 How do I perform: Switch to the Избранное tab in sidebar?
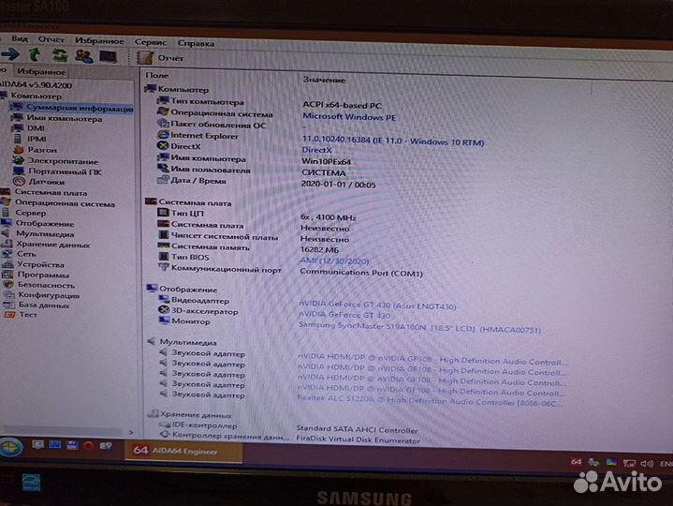click(x=41, y=72)
